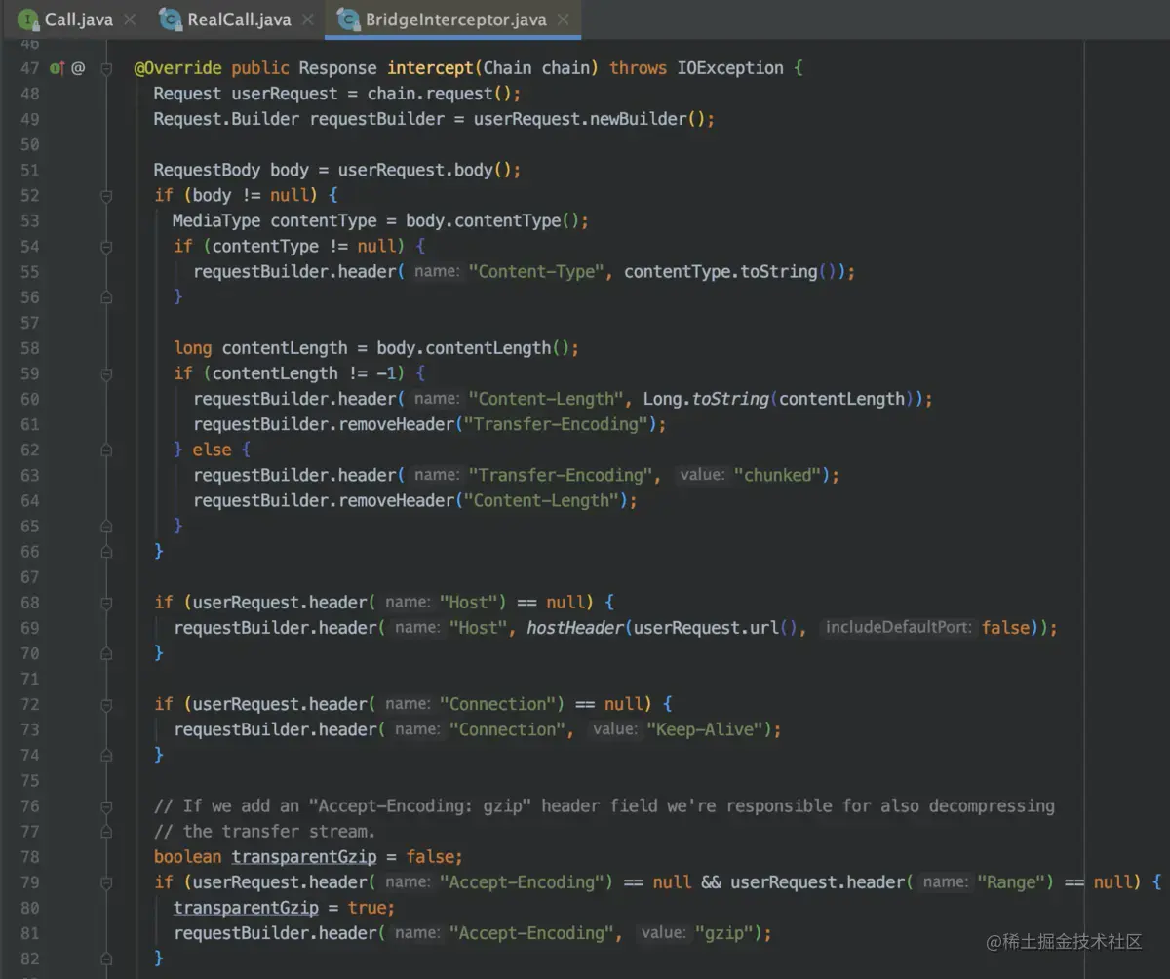The image size is (1170, 979).
Task: Click the @Override annotation on line 47
Action: click(177, 68)
